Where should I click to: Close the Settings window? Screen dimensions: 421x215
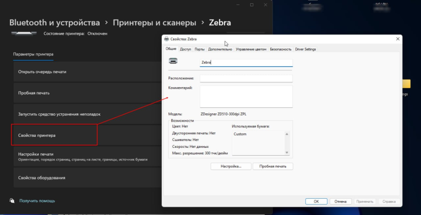point(265,5)
